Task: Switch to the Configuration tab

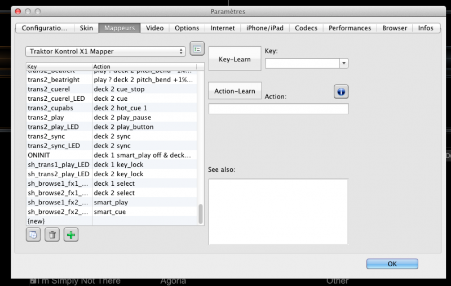Action: point(45,28)
